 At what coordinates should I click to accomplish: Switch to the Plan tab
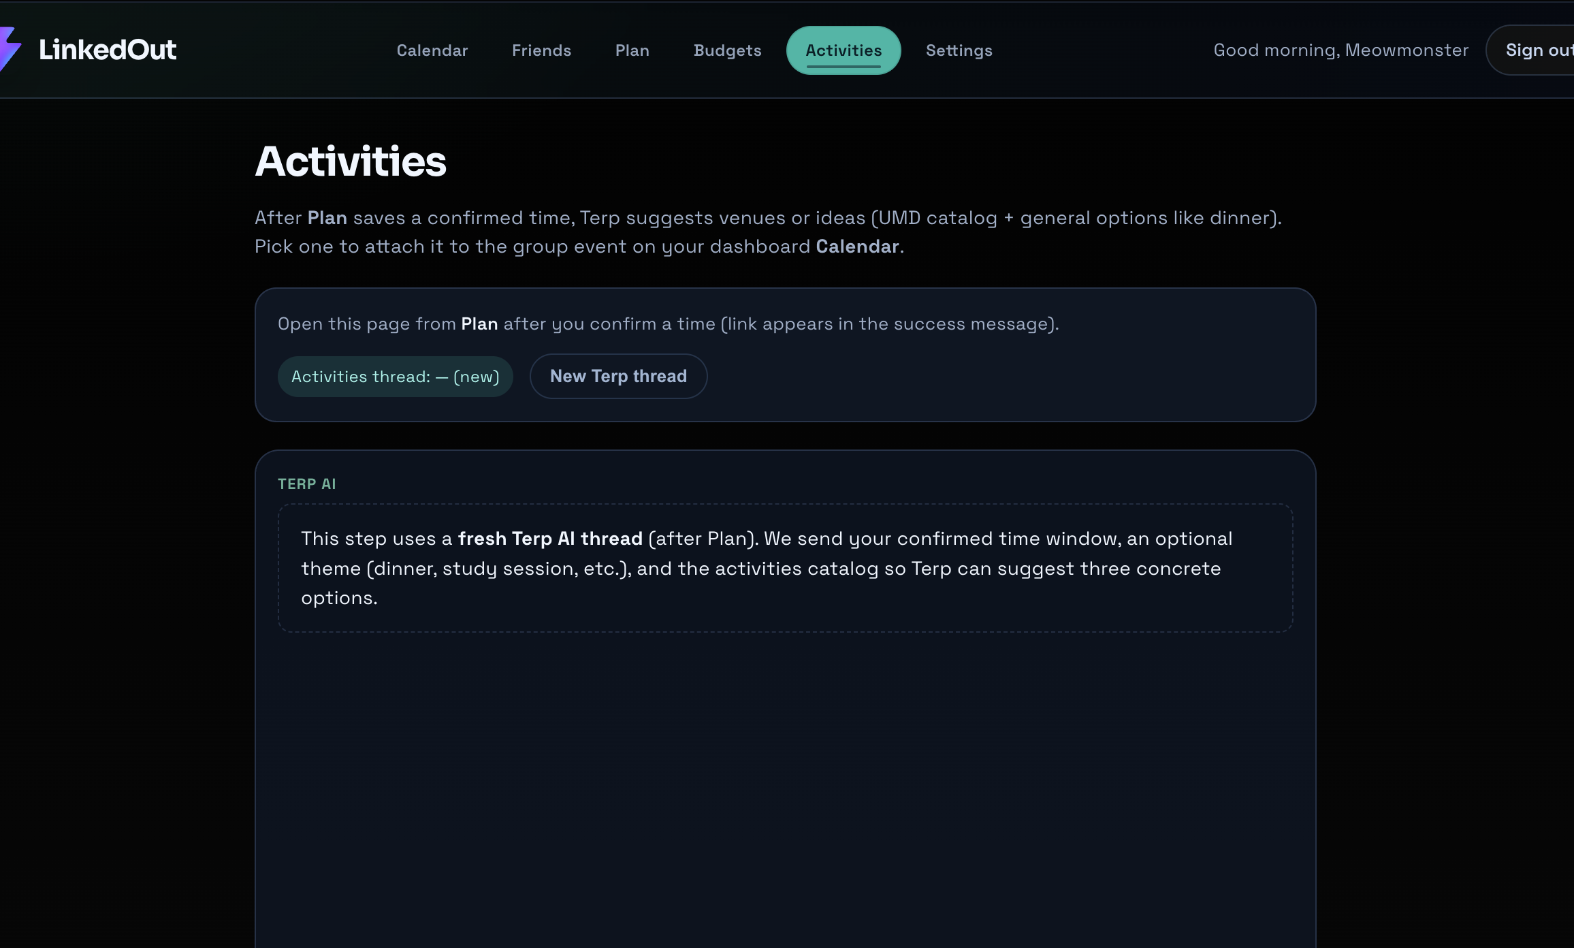(632, 50)
